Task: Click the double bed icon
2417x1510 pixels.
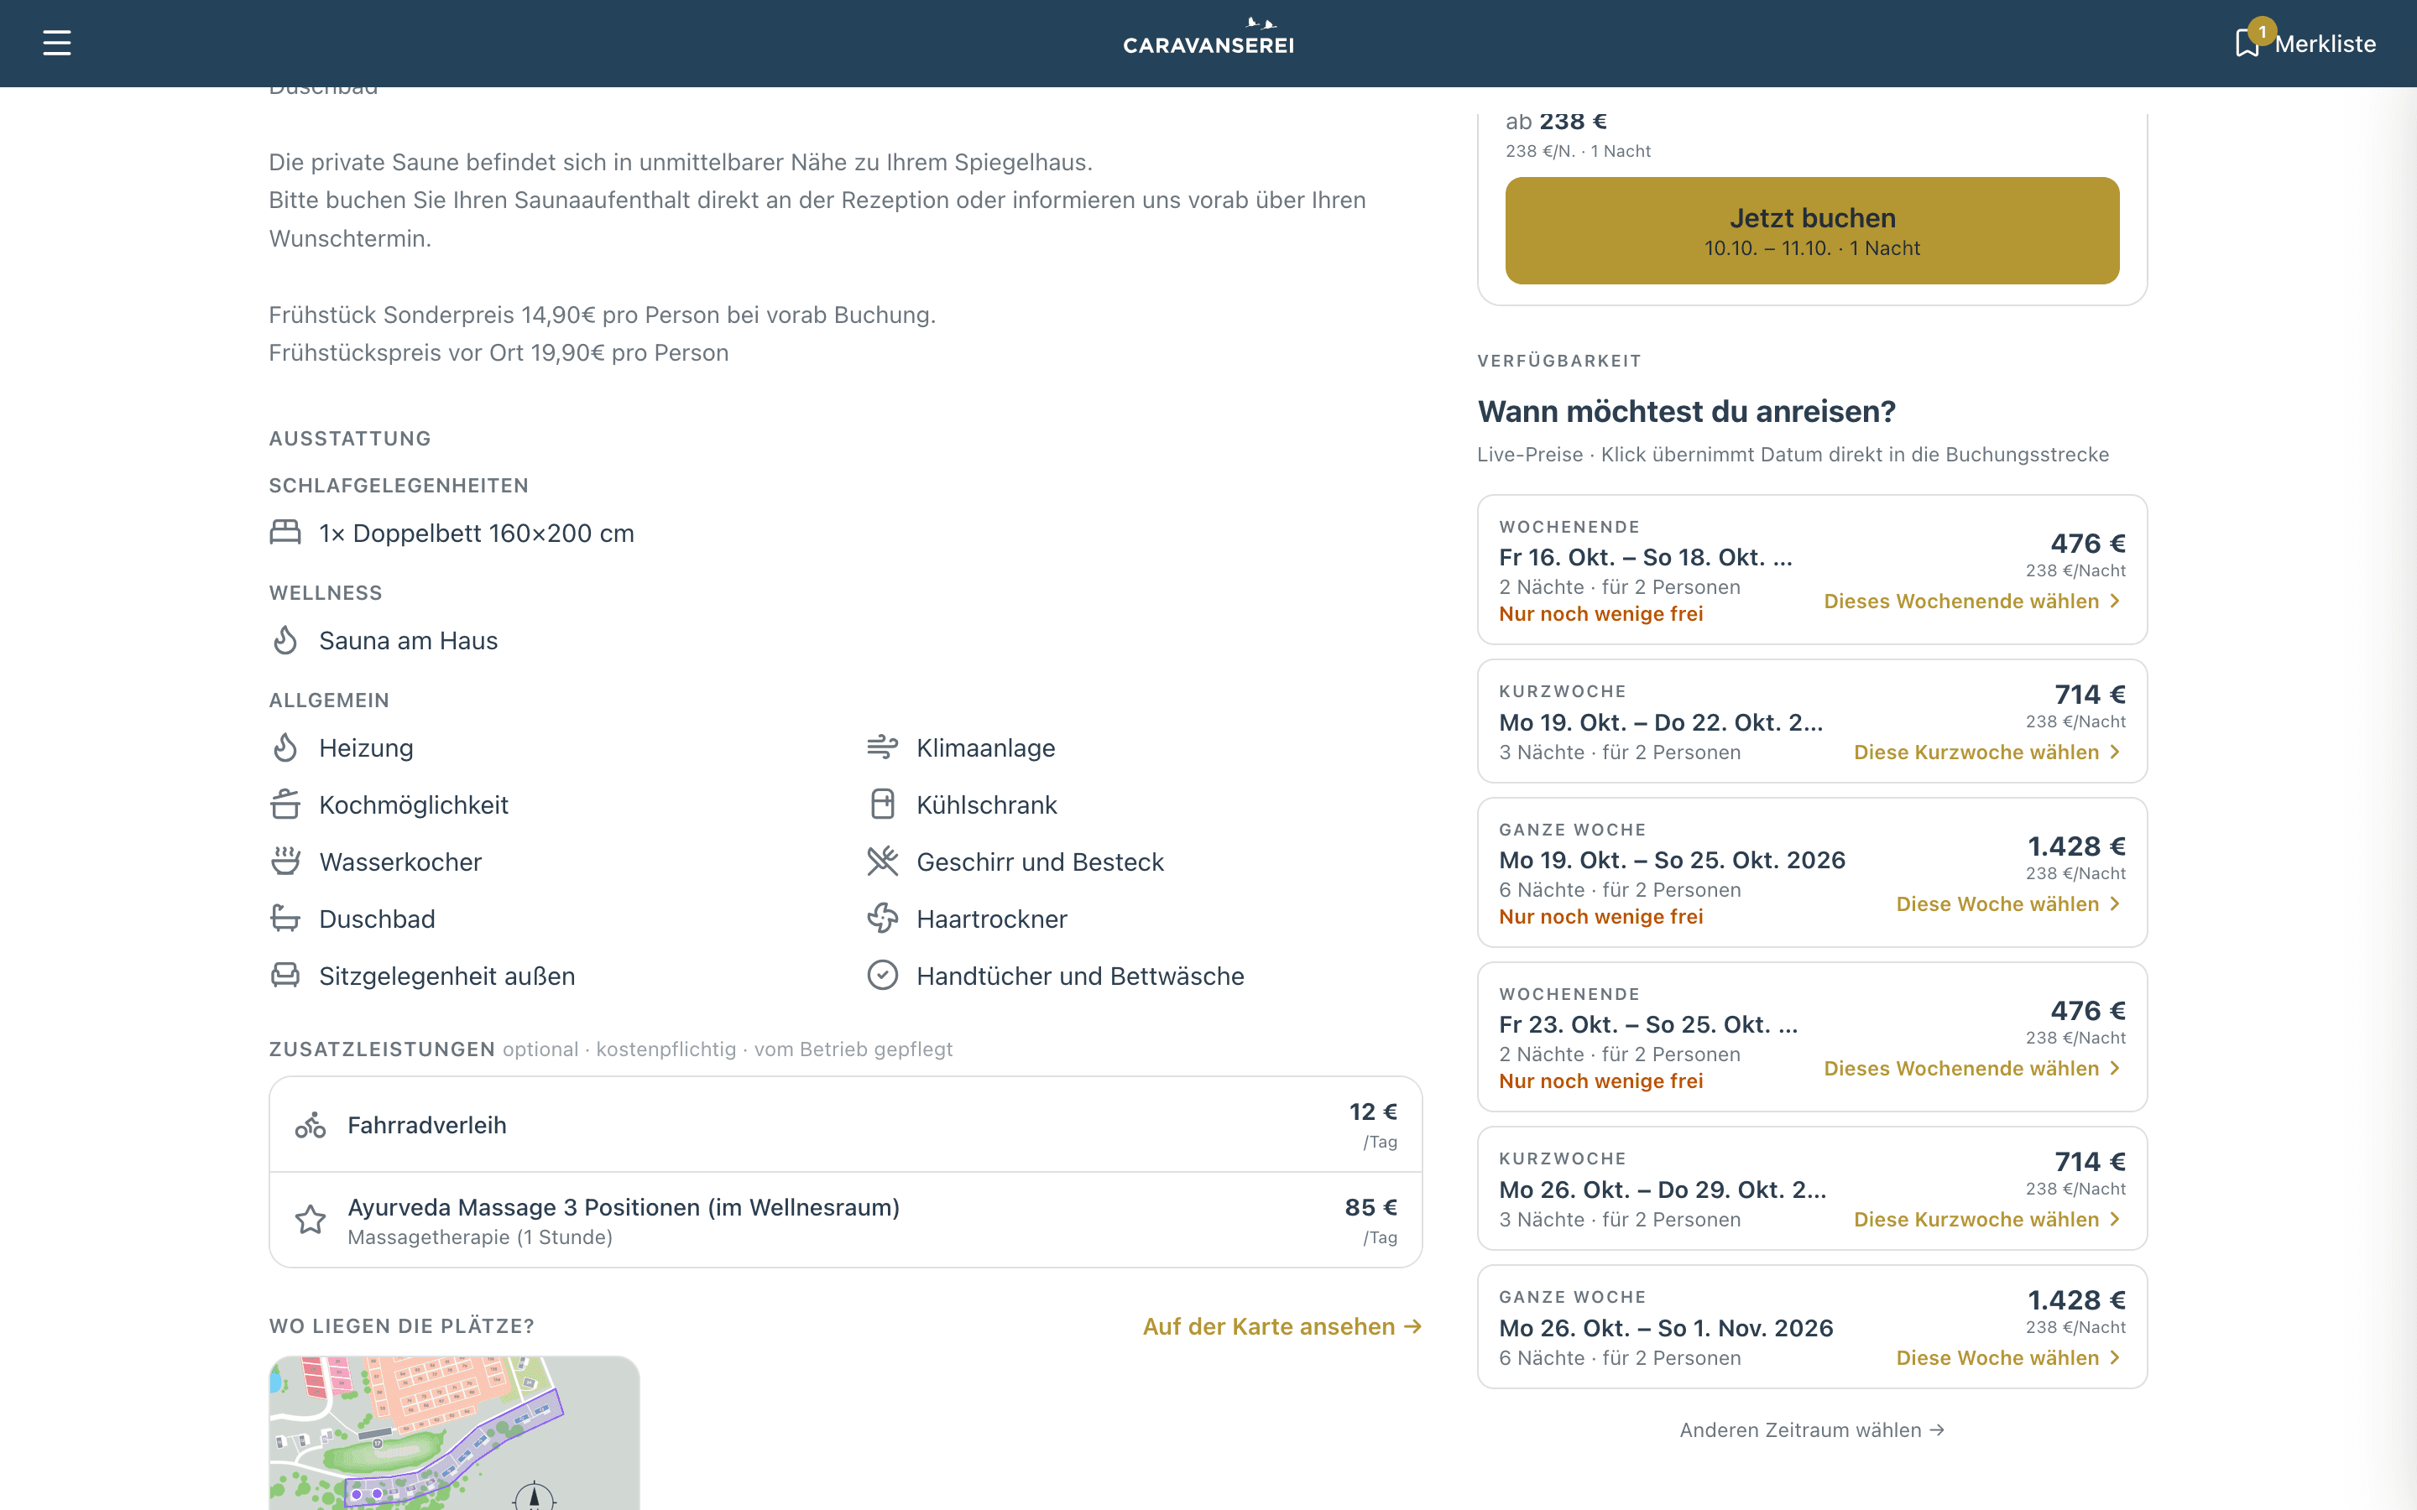Action: tap(285, 533)
